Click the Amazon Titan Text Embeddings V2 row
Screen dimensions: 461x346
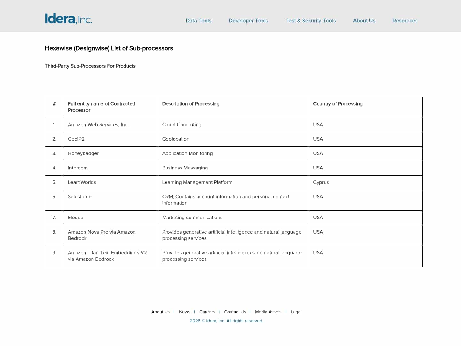(107, 256)
